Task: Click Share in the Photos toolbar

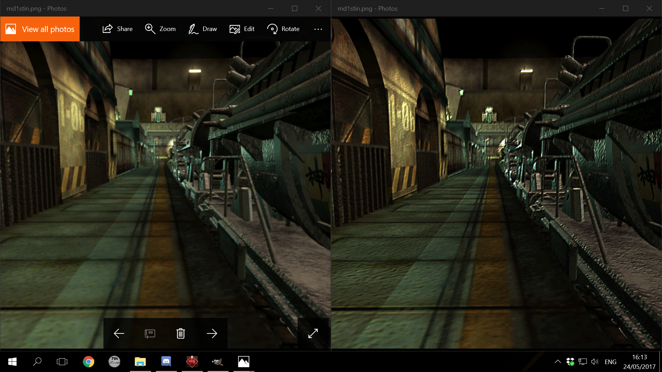Action: [118, 29]
